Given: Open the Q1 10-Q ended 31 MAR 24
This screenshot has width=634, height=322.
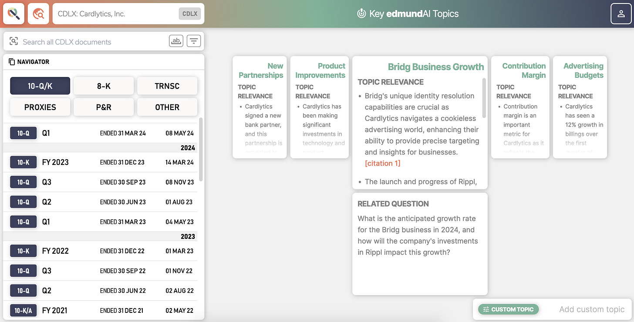Looking at the screenshot, I should click(101, 133).
